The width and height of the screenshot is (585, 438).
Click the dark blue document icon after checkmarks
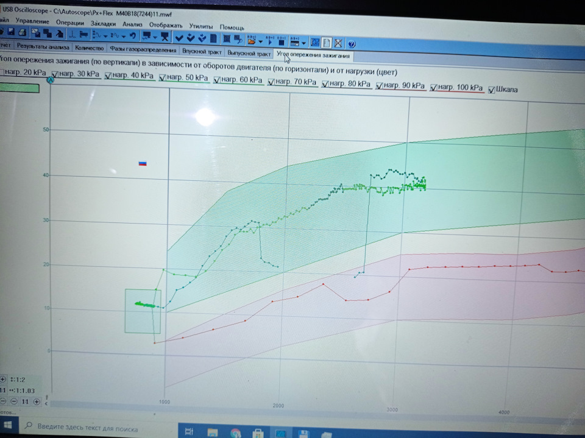tap(213, 38)
